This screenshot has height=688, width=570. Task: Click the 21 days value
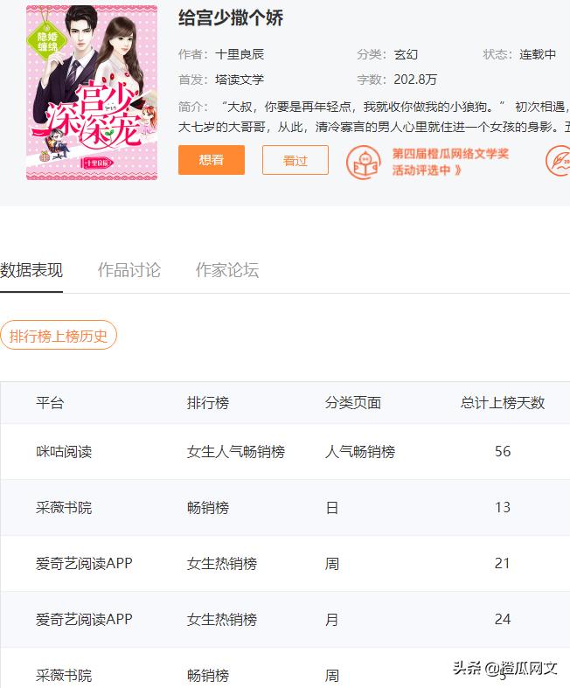503,563
